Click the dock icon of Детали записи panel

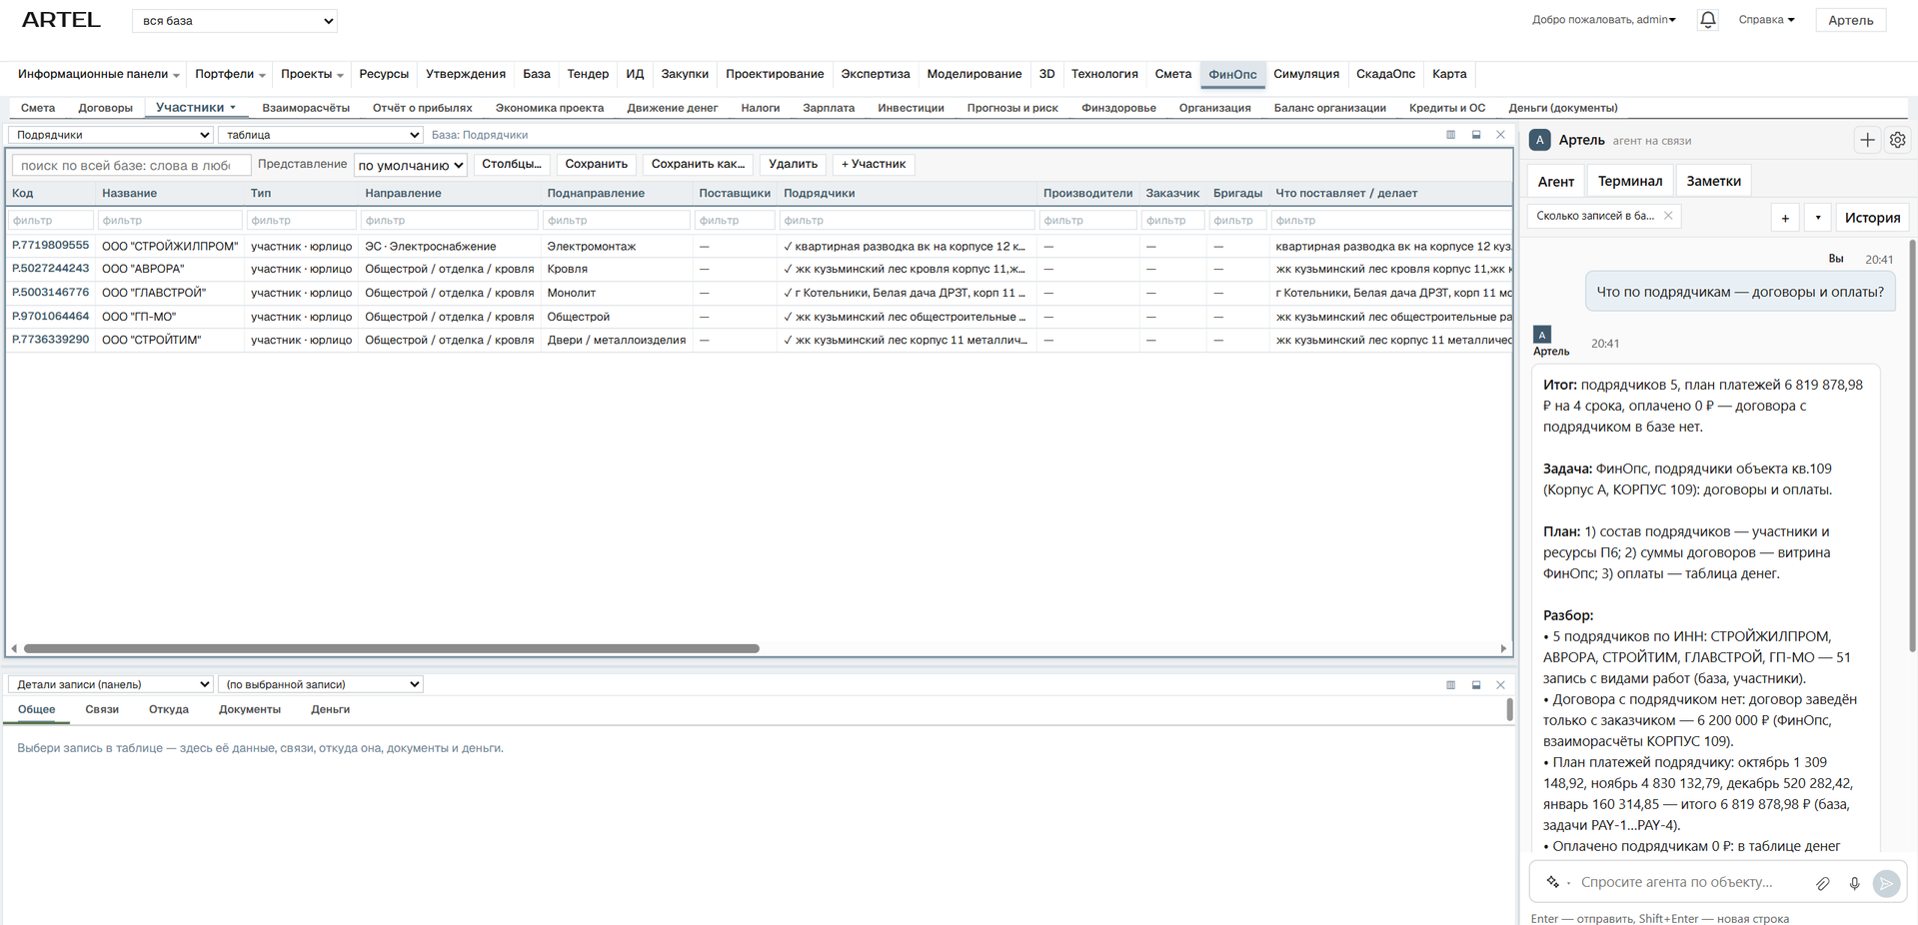[x=1476, y=685]
